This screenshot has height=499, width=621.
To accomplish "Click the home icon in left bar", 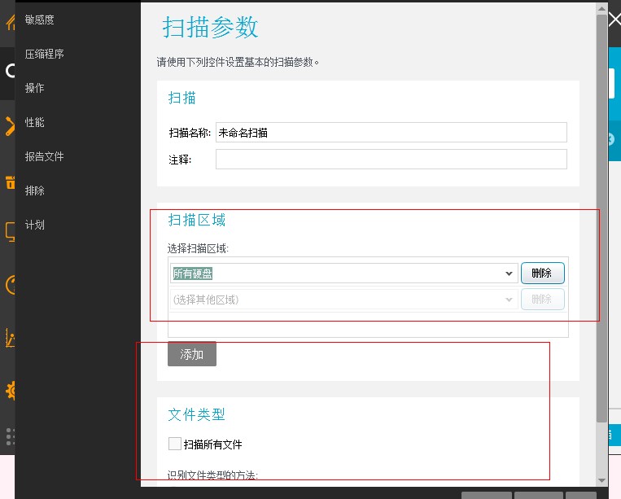I will 11,22.
